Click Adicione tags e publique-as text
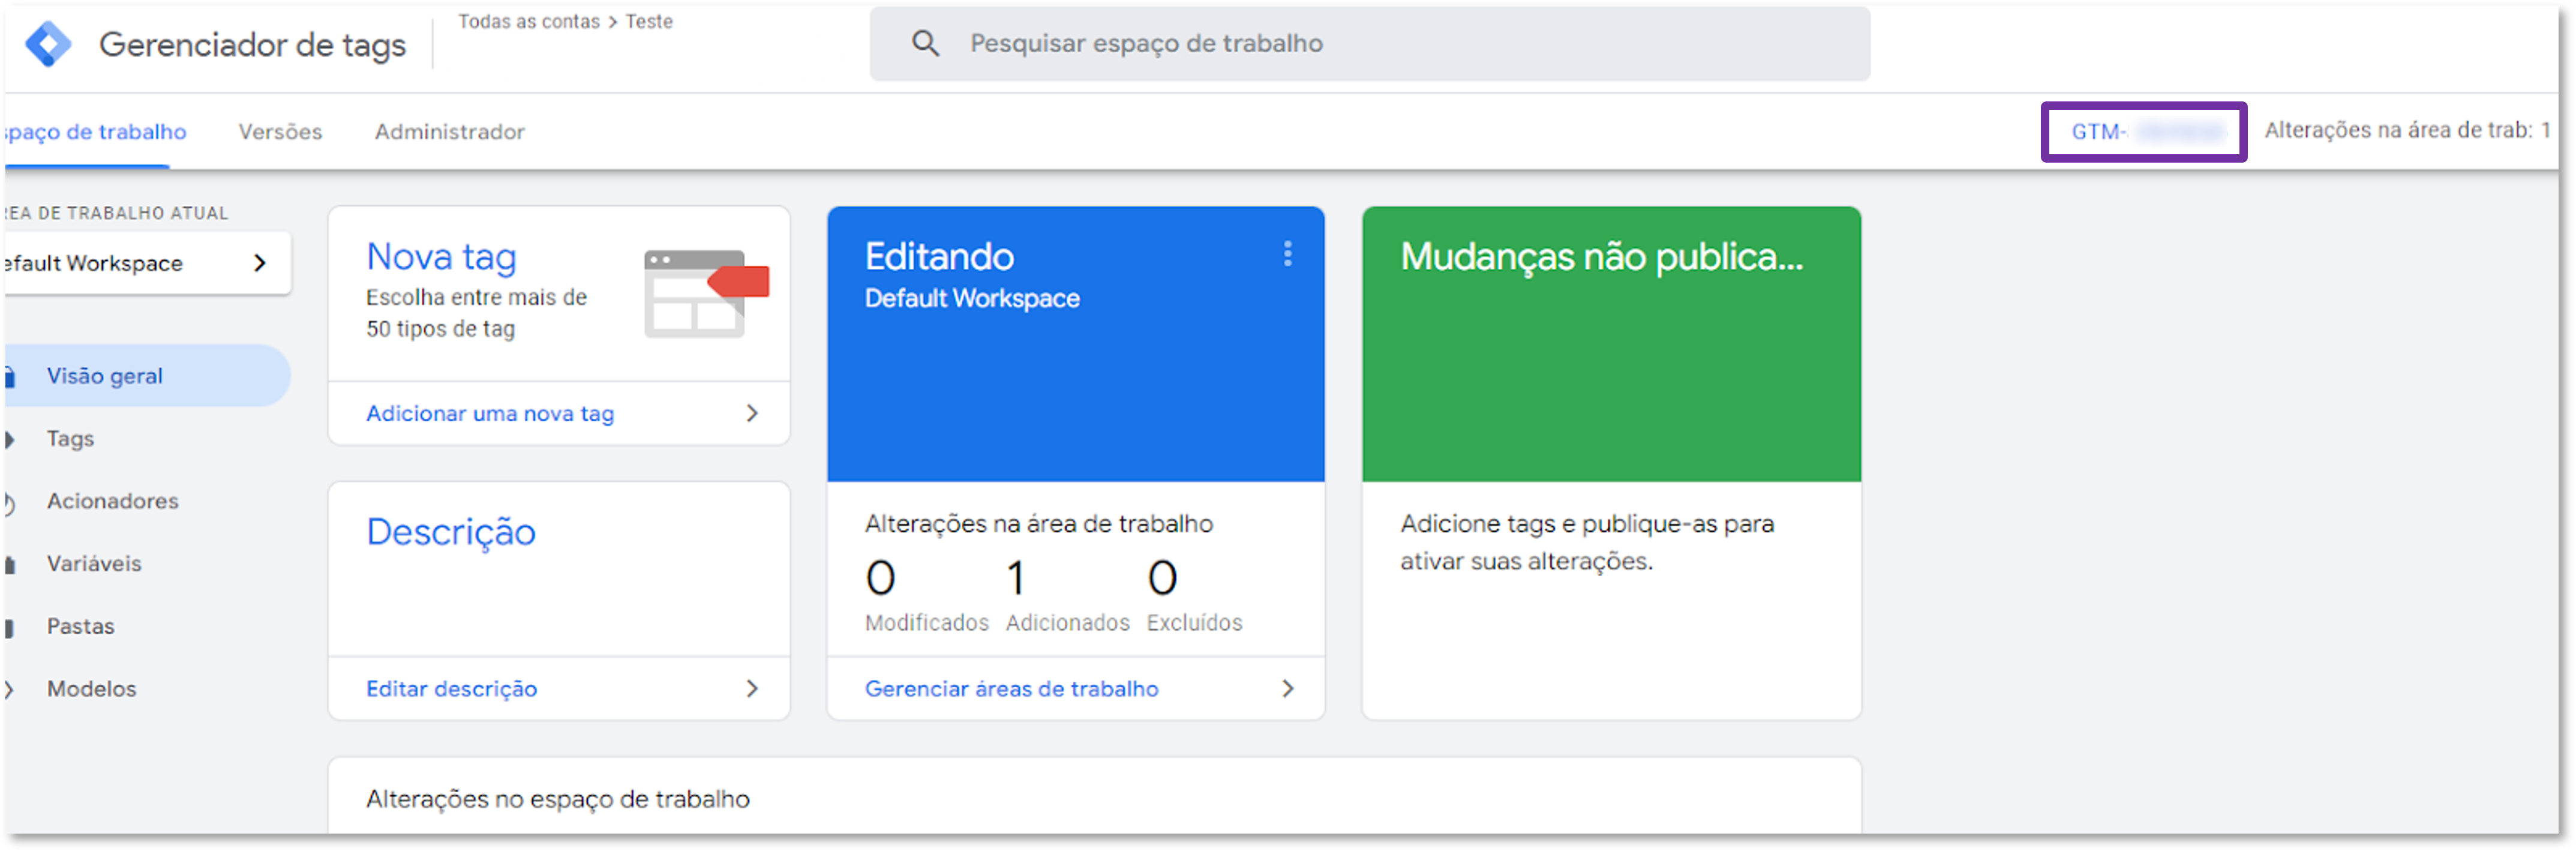Image resolution: width=2576 pixels, height=851 pixels. [1587, 543]
